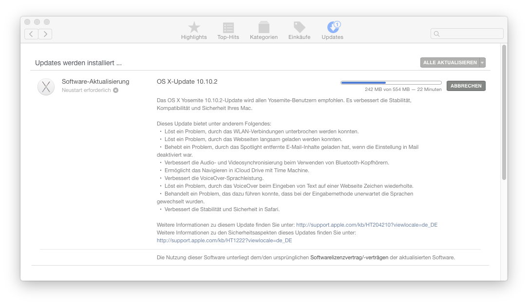Open the Updates icon with badge
528x305 pixels.
pyautogui.click(x=333, y=27)
